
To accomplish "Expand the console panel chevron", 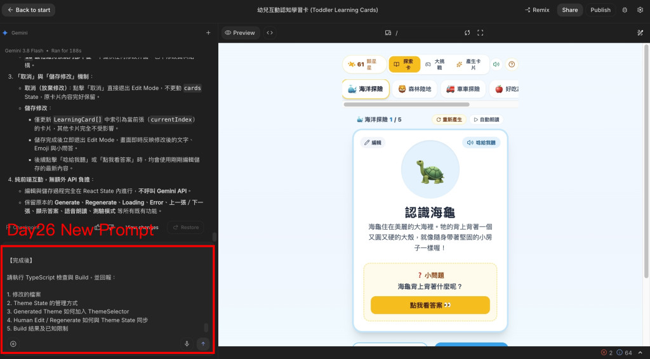I will click(640, 353).
